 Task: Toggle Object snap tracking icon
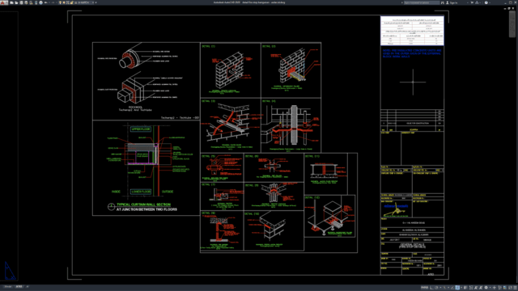tap(452, 288)
